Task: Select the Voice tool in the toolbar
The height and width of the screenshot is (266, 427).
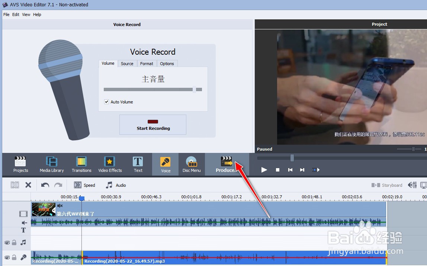Action: coord(165,164)
